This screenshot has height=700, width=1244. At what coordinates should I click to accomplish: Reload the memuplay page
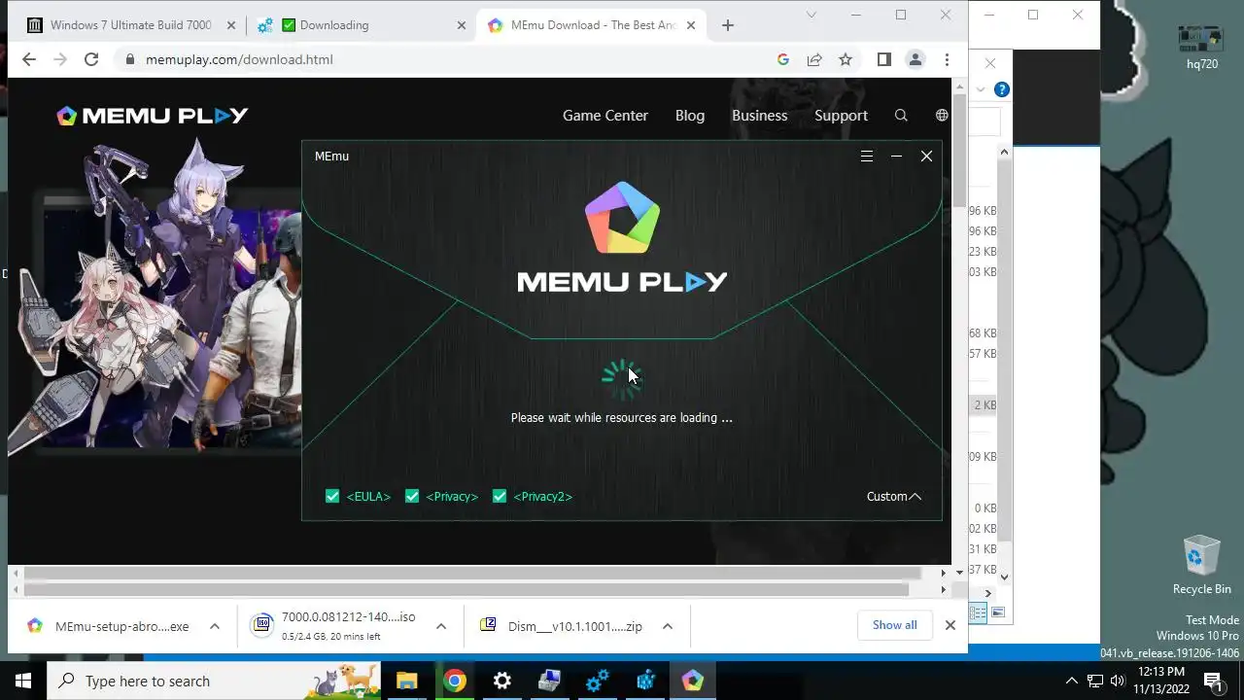tap(91, 59)
